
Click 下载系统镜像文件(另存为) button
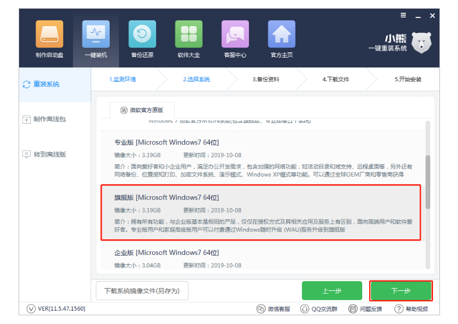142,290
